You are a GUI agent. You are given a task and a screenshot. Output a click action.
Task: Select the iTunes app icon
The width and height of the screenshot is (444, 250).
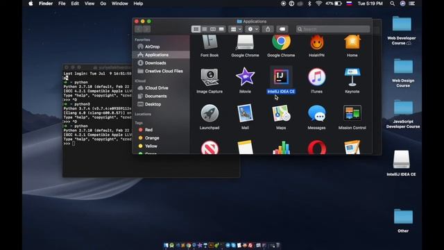[x=316, y=77]
